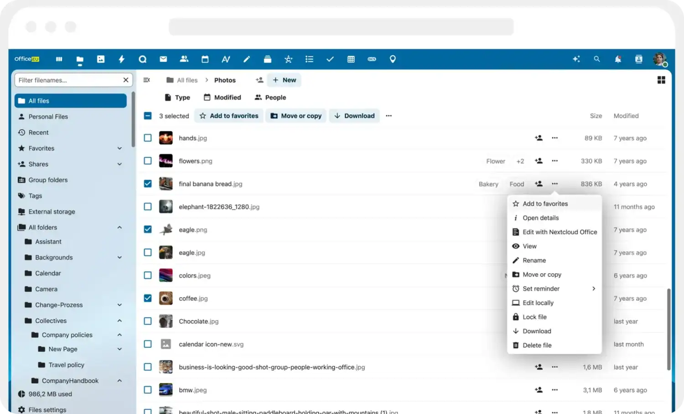684x414 pixels.
Task: Open the Tables grid icon
Action: click(351, 59)
